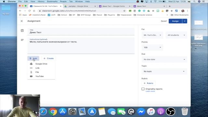Click the Add attachment button

coord(33,58)
